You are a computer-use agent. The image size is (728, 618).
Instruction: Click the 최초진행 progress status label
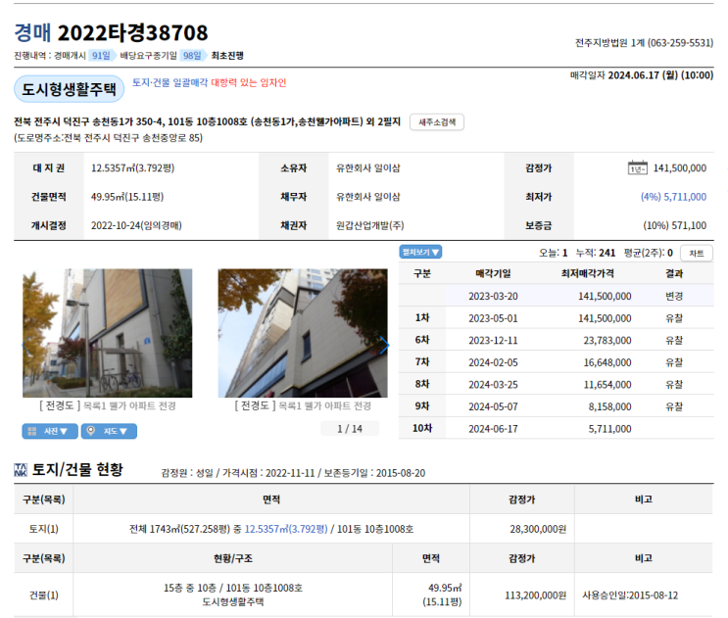227,56
